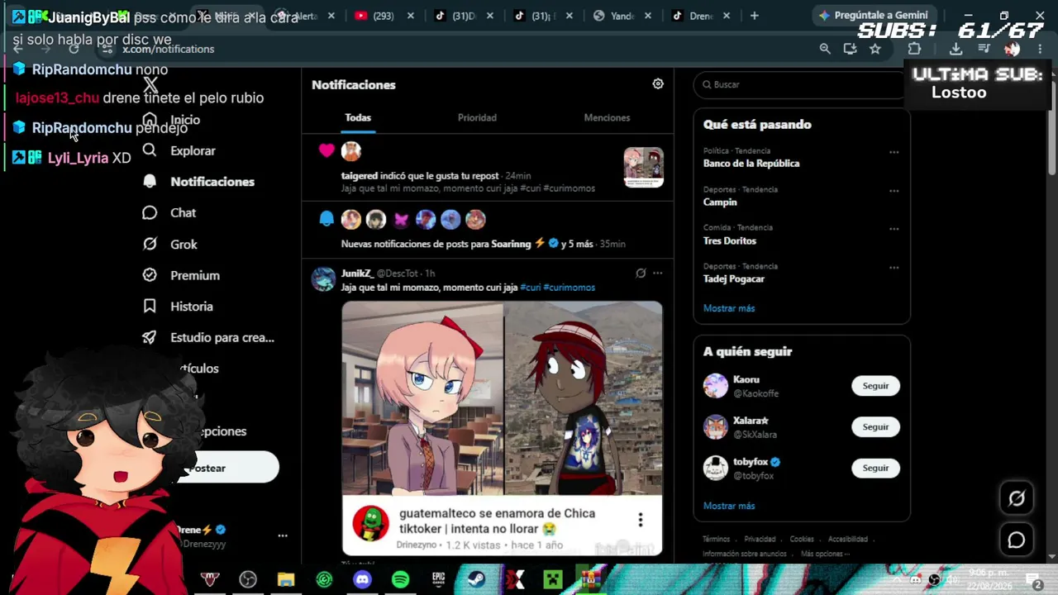1058x595 pixels.
Task: Click Mostrar más under trending topics
Action: point(729,308)
